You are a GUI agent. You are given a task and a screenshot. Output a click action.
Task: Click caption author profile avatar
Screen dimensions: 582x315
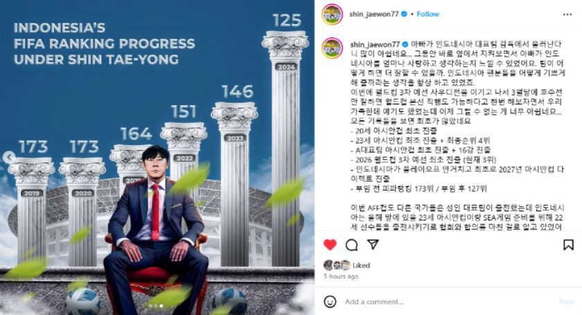332,48
